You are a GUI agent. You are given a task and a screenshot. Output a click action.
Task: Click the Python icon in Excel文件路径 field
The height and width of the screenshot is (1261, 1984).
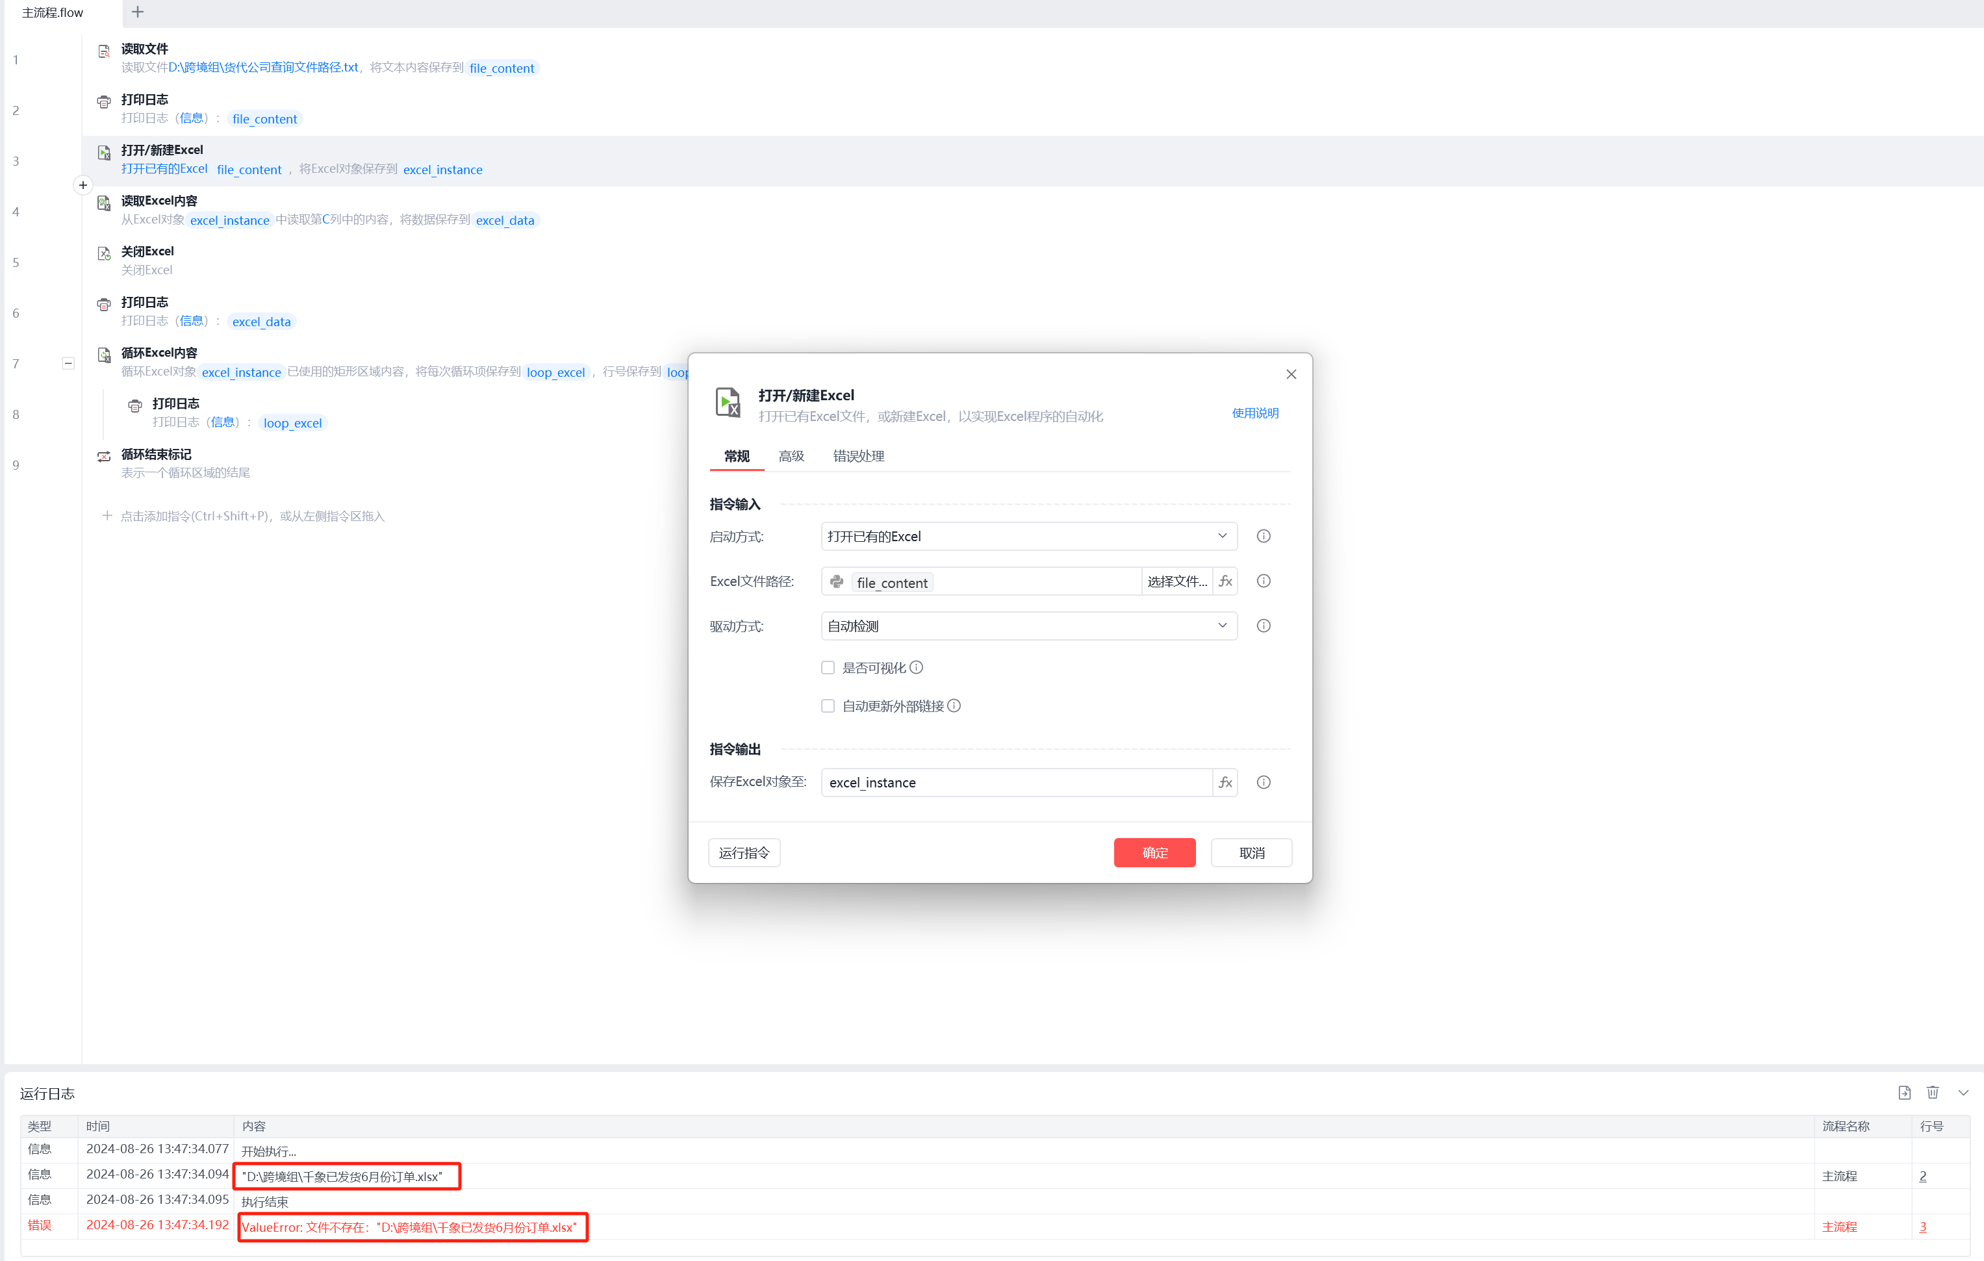[836, 582]
